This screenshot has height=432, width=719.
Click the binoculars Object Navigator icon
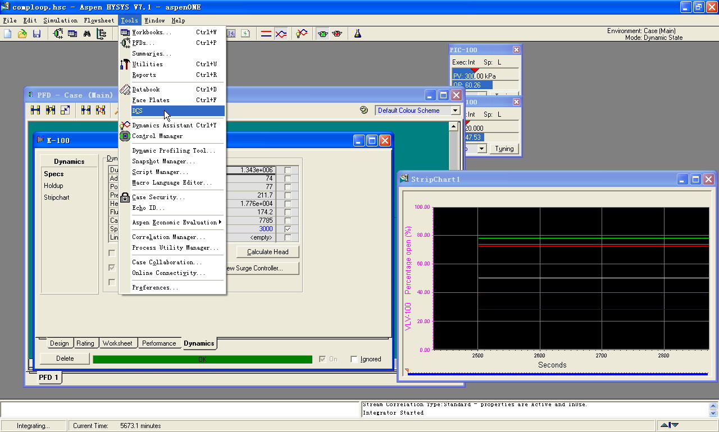tap(87, 34)
